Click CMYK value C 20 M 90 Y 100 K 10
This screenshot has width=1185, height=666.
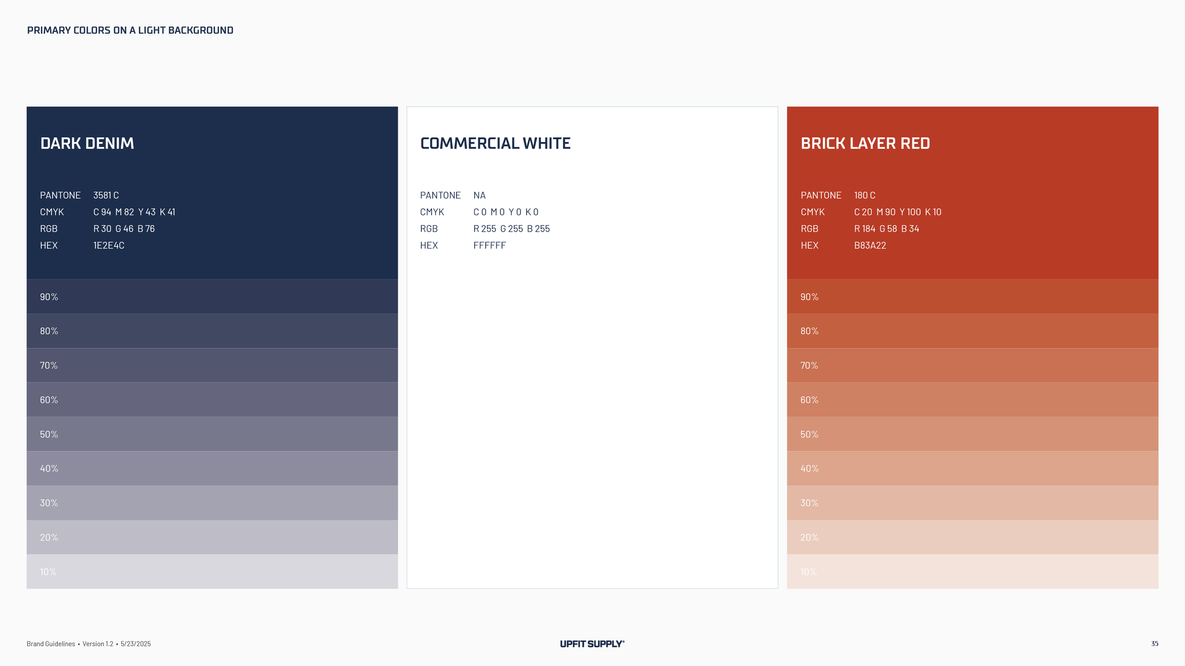point(898,212)
